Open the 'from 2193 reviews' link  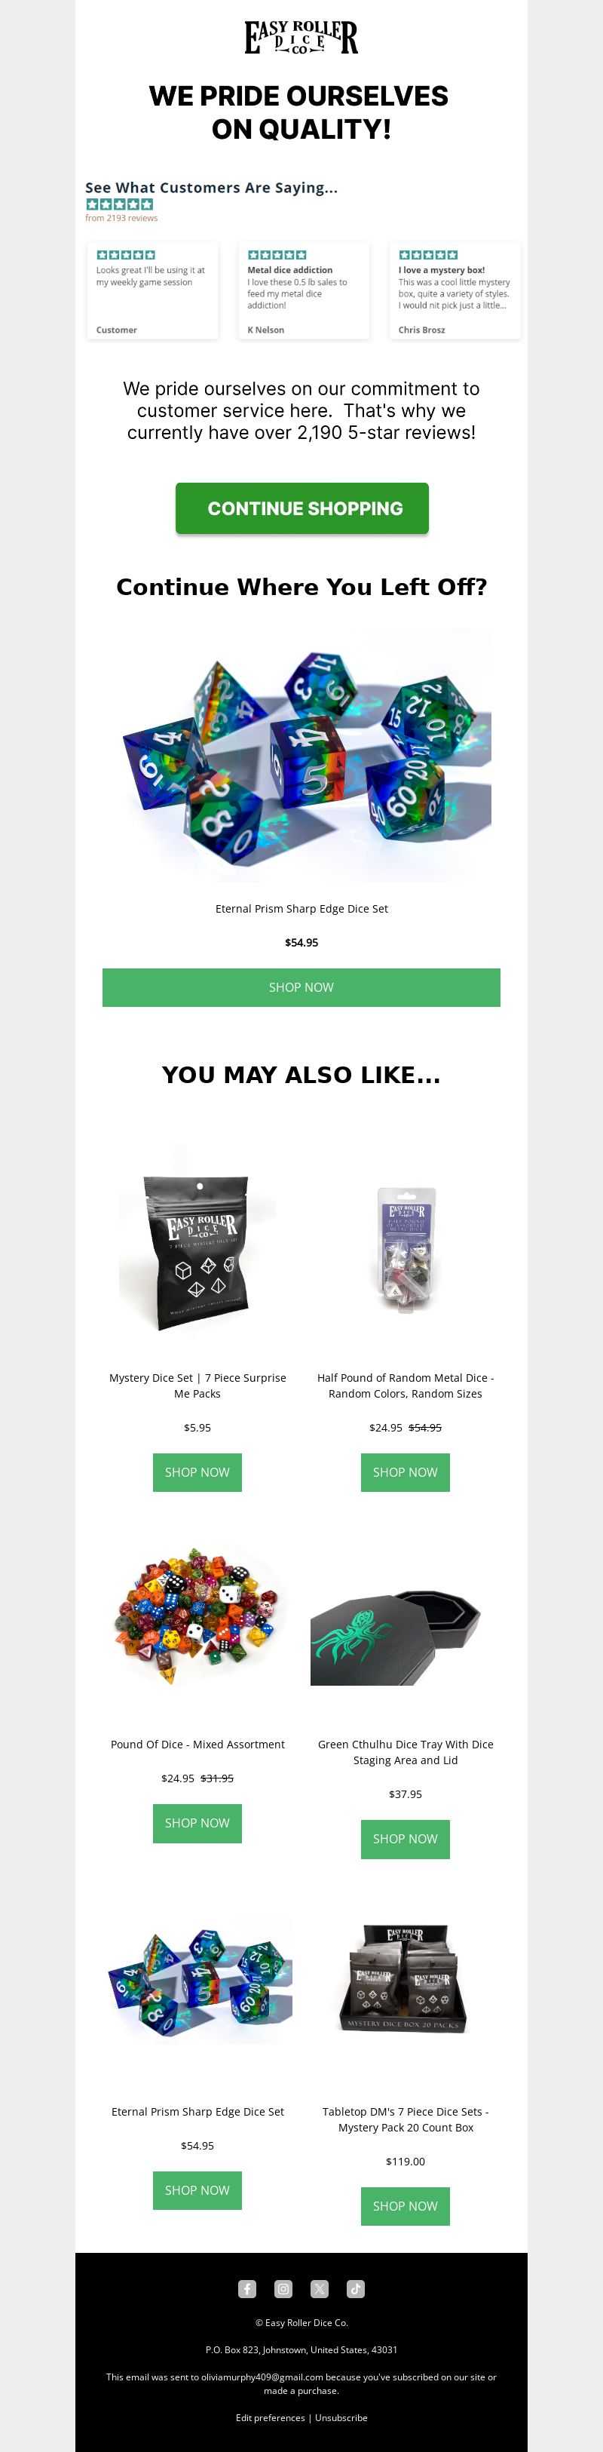122,218
